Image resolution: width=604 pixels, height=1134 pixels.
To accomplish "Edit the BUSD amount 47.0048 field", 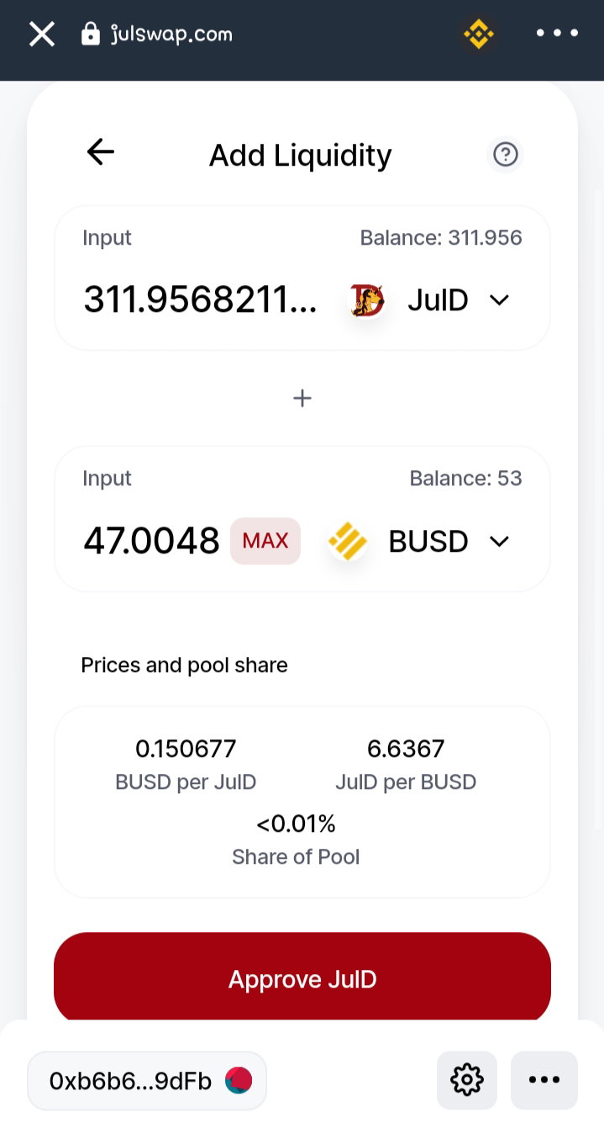I will click(x=151, y=541).
